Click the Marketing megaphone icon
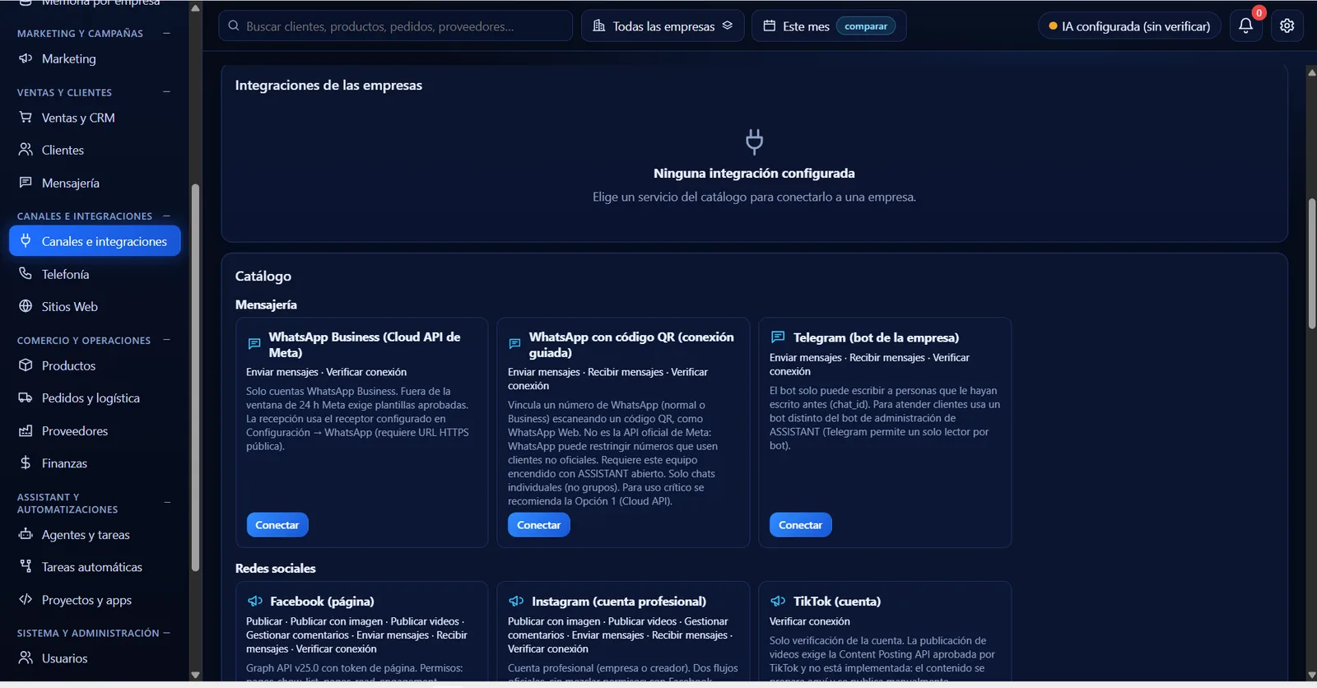Screen dimensions: 1317x688 click(x=26, y=58)
